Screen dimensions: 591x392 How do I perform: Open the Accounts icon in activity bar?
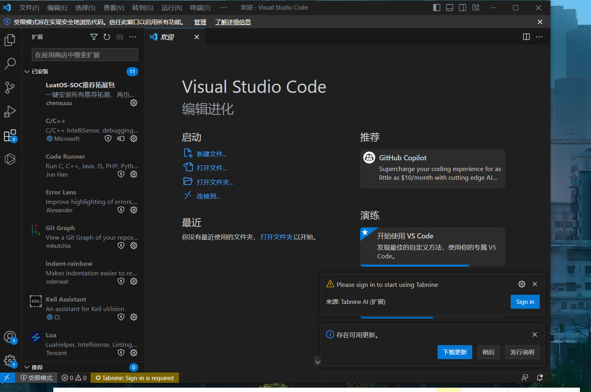point(10,337)
